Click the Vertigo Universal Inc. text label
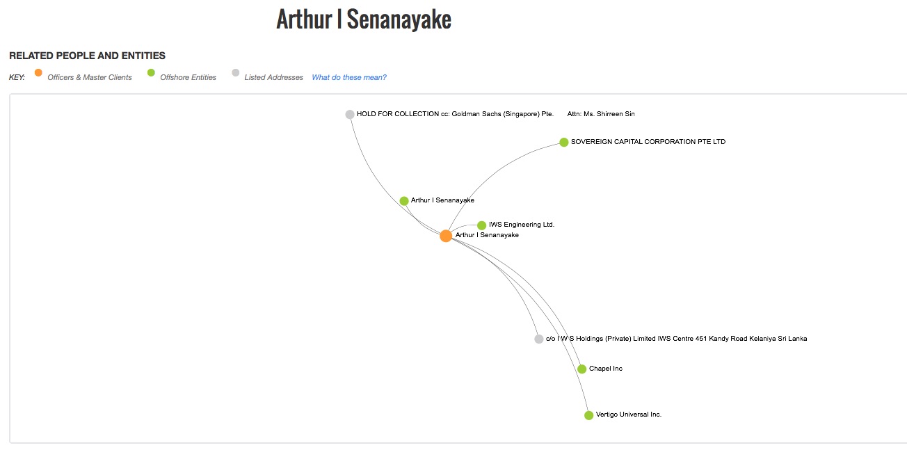 pyautogui.click(x=629, y=415)
